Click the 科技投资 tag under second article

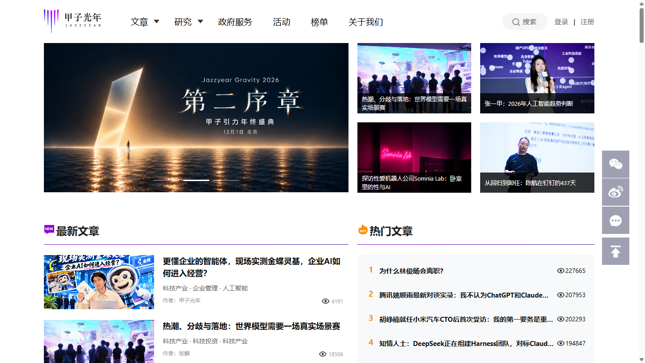click(205, 341)
